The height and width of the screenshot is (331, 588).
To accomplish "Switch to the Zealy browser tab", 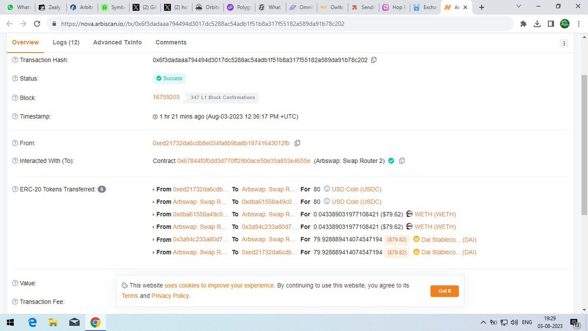I will click(51, 7).
